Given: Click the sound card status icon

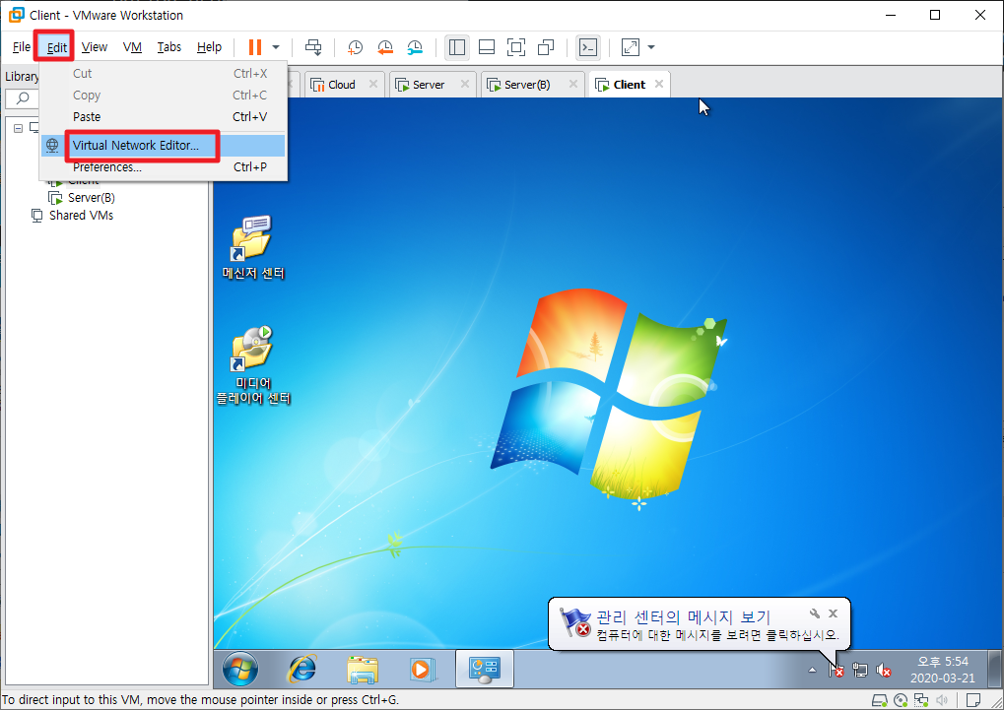Looking at the screenshot, I should pyautogui.click(x=941, y=700).
